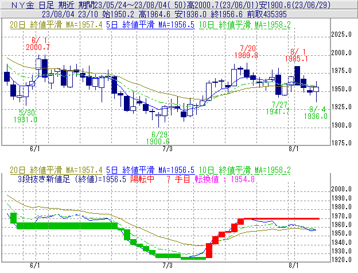Click the long green horizontal line-break bar
Screen dimensions: 358x273
point(67,226)
